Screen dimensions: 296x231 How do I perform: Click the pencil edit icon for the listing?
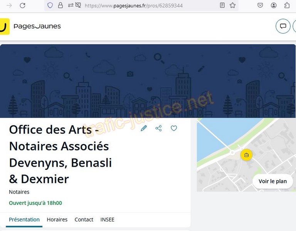[144, 128]
